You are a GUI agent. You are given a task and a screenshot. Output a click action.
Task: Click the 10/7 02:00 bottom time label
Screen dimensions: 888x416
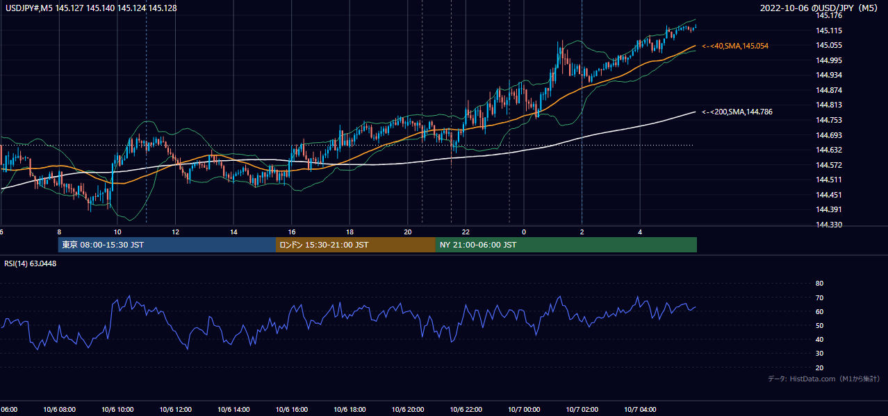[582, 410]
